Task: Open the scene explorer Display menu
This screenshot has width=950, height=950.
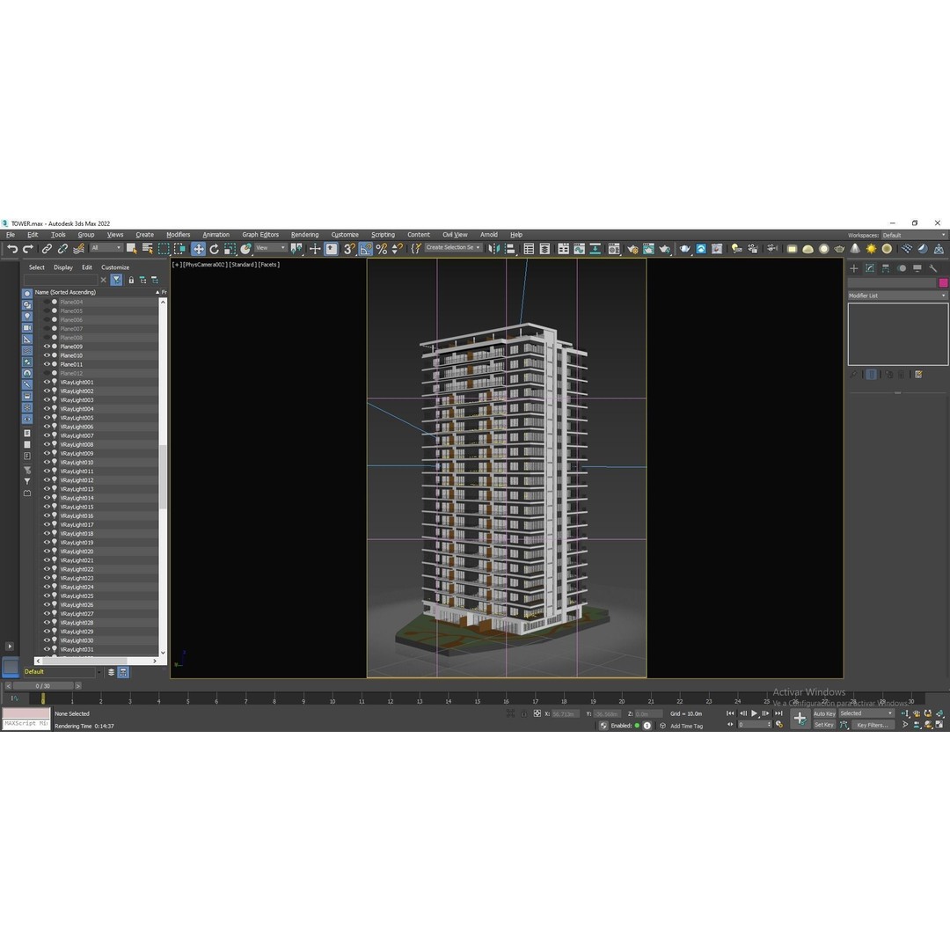Action: point(63,267)
